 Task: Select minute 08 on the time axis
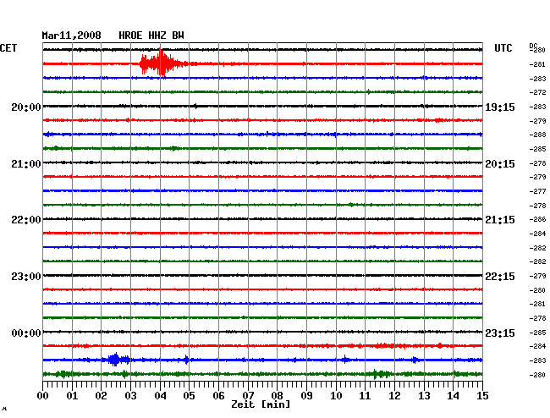coord(277,396)
